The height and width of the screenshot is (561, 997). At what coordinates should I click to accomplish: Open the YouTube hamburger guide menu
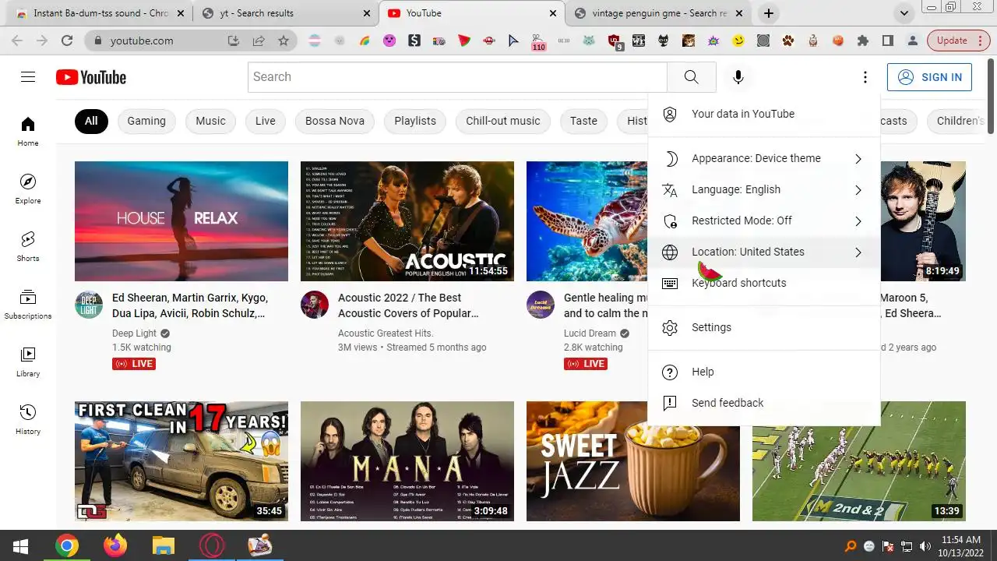pos(28,76)
